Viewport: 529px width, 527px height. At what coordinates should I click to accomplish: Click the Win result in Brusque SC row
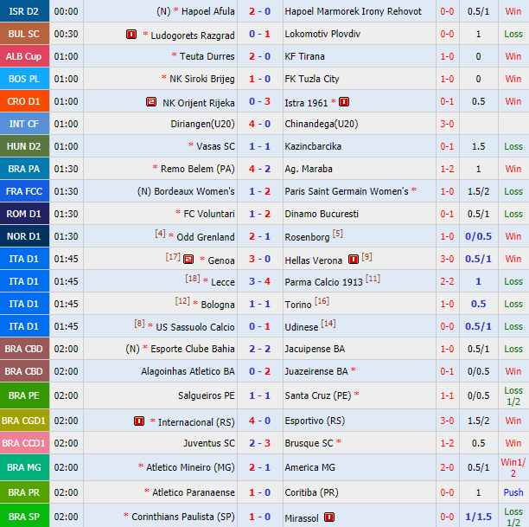click(x=513, y=443)
